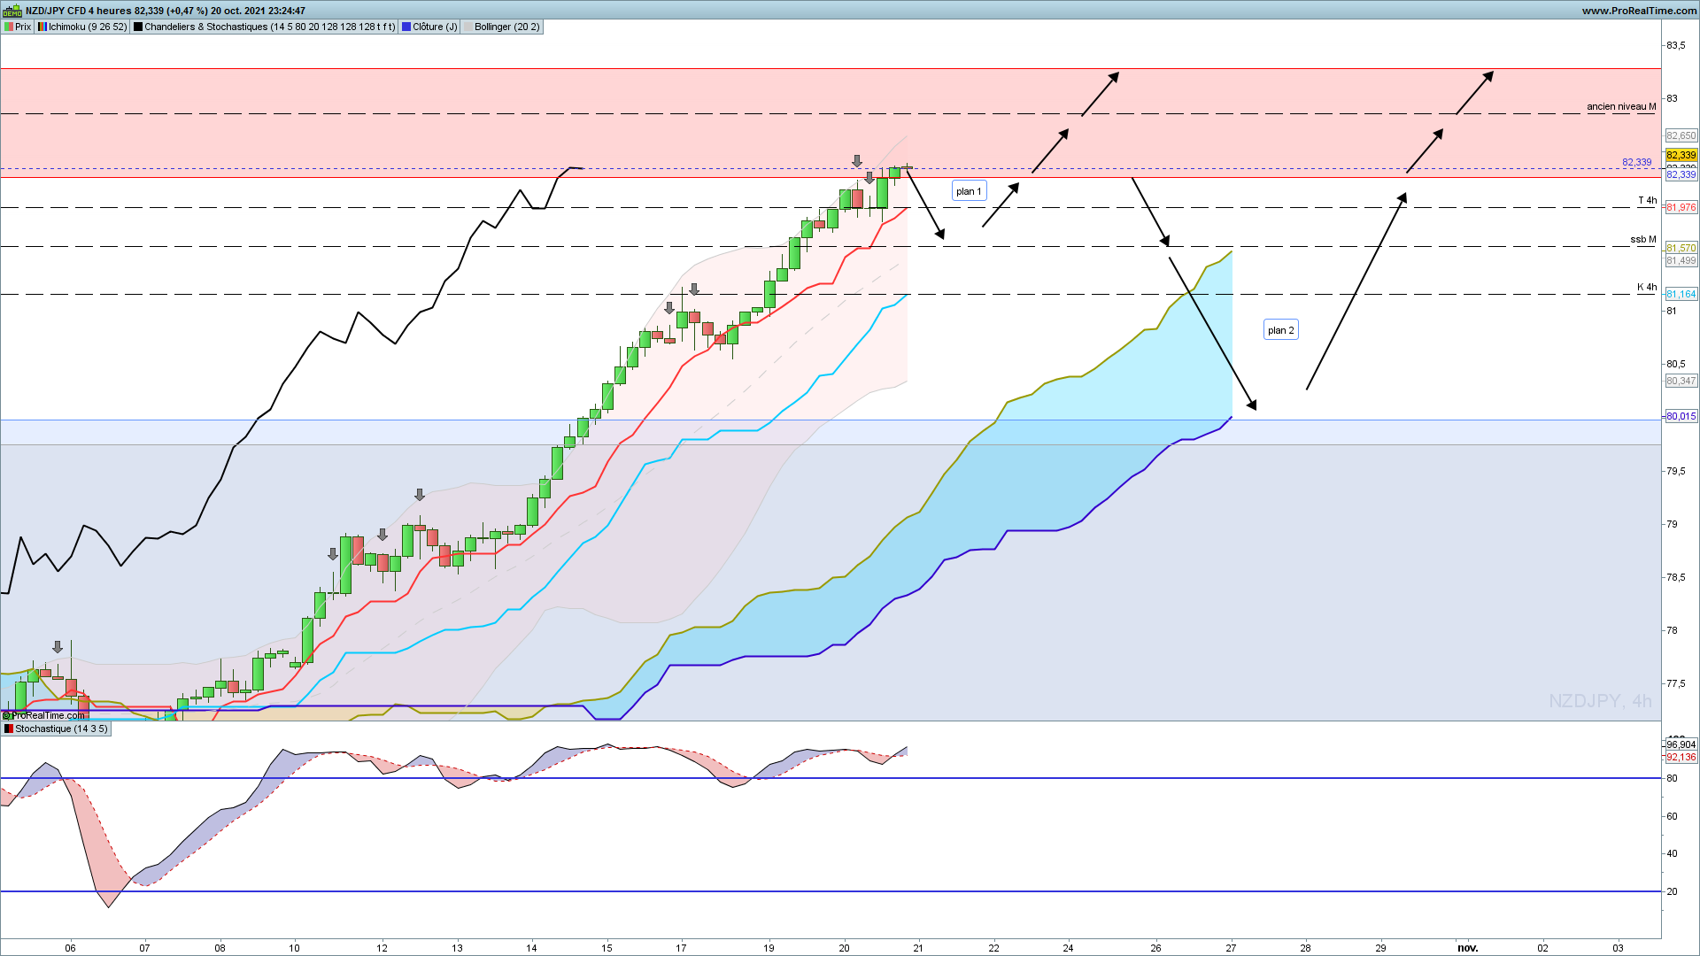1700x956 pixels.
Task: Click the date 21 on the time axis
Action: tap(918, 948)
